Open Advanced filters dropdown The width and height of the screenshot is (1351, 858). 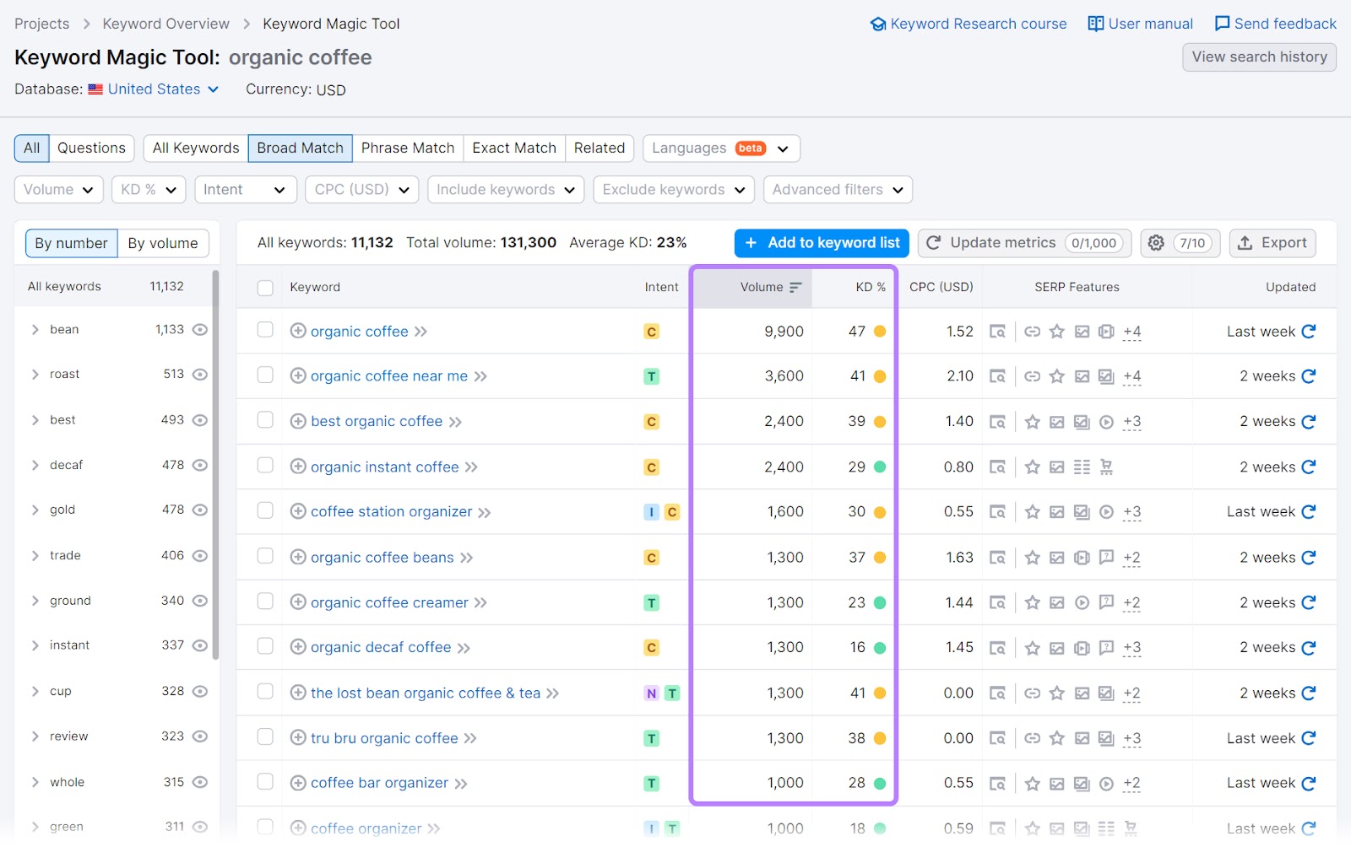[838, 190]
